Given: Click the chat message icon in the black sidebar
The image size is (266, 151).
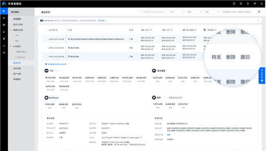Looking at the screenshot, I should [x=4, y=25].
